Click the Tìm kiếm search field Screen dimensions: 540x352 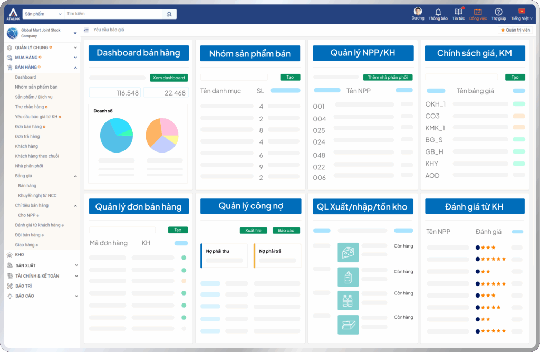(x=113, y=14)
